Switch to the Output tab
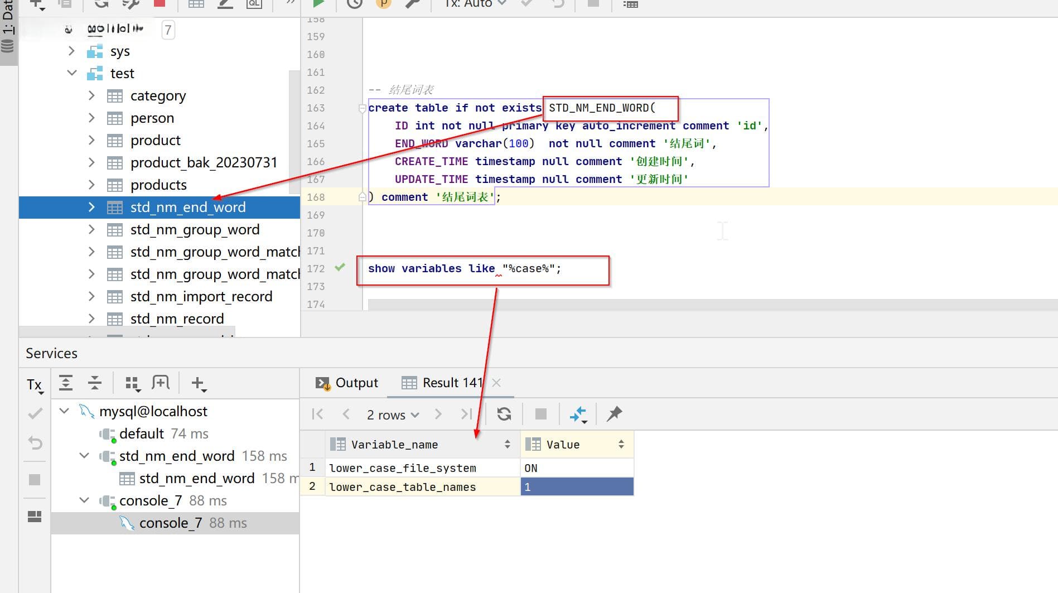1058x593 pixels. [346, 383]
